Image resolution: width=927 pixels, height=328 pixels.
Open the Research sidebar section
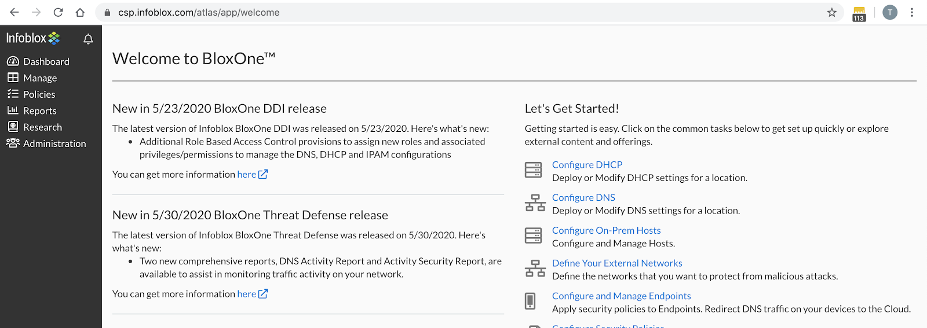[42, 127]
